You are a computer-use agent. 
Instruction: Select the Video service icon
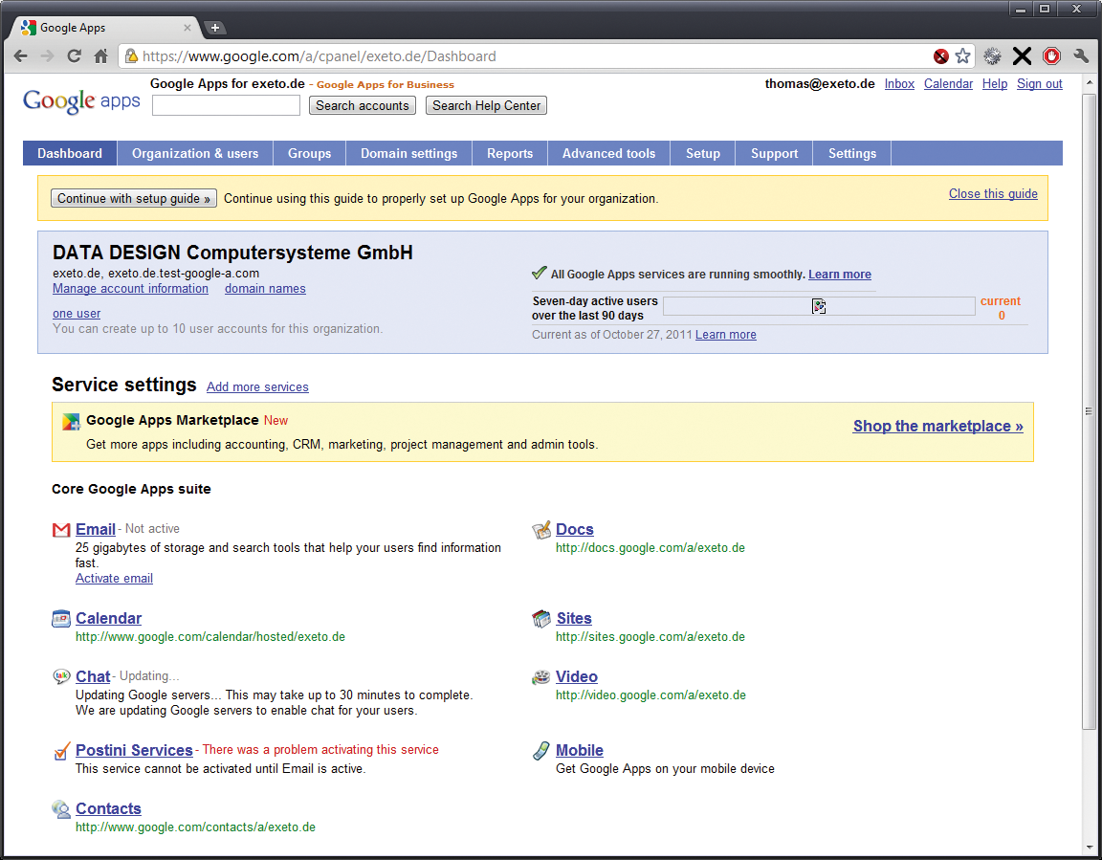coord(541,676)
